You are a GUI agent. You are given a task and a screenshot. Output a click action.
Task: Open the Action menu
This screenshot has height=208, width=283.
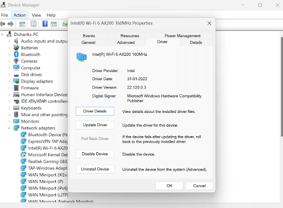(20, 15)
